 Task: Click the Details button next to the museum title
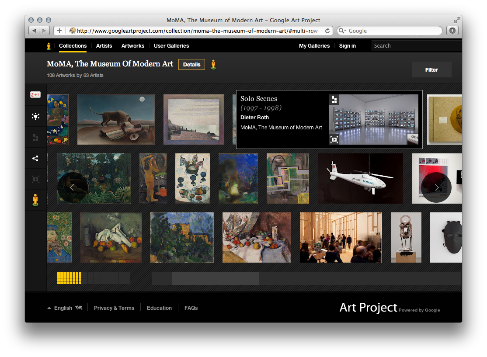click(x=191, y=64)
